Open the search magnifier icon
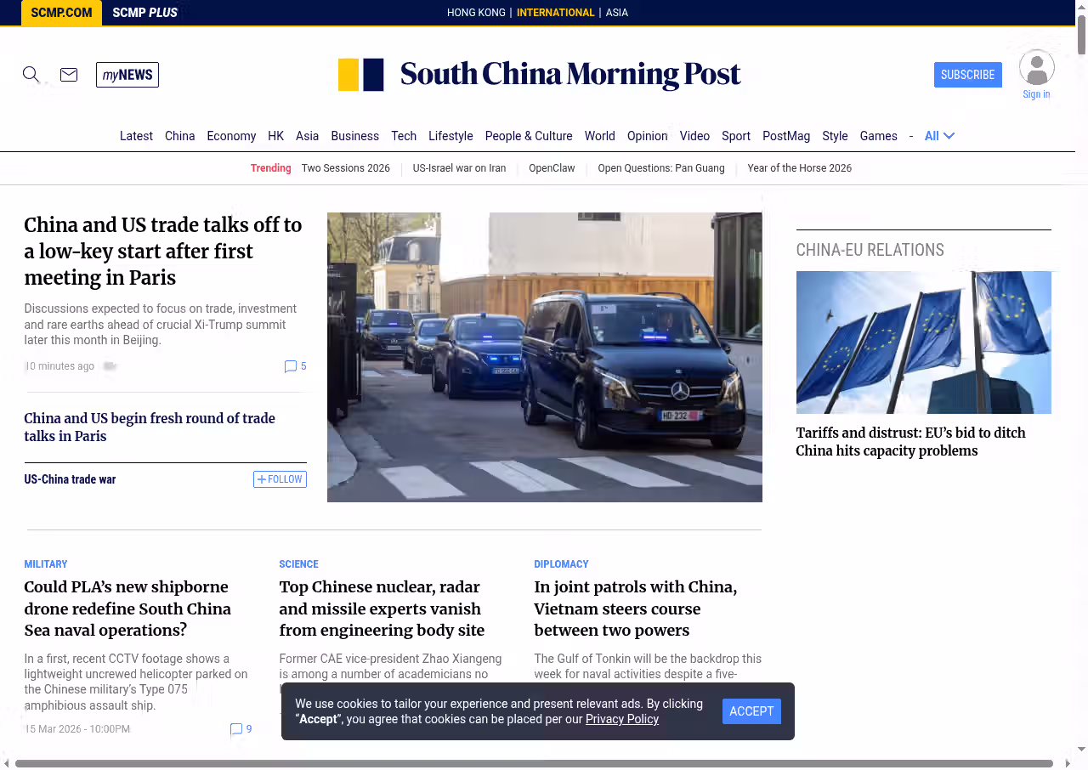1088x770 pixels. point(31,75)
